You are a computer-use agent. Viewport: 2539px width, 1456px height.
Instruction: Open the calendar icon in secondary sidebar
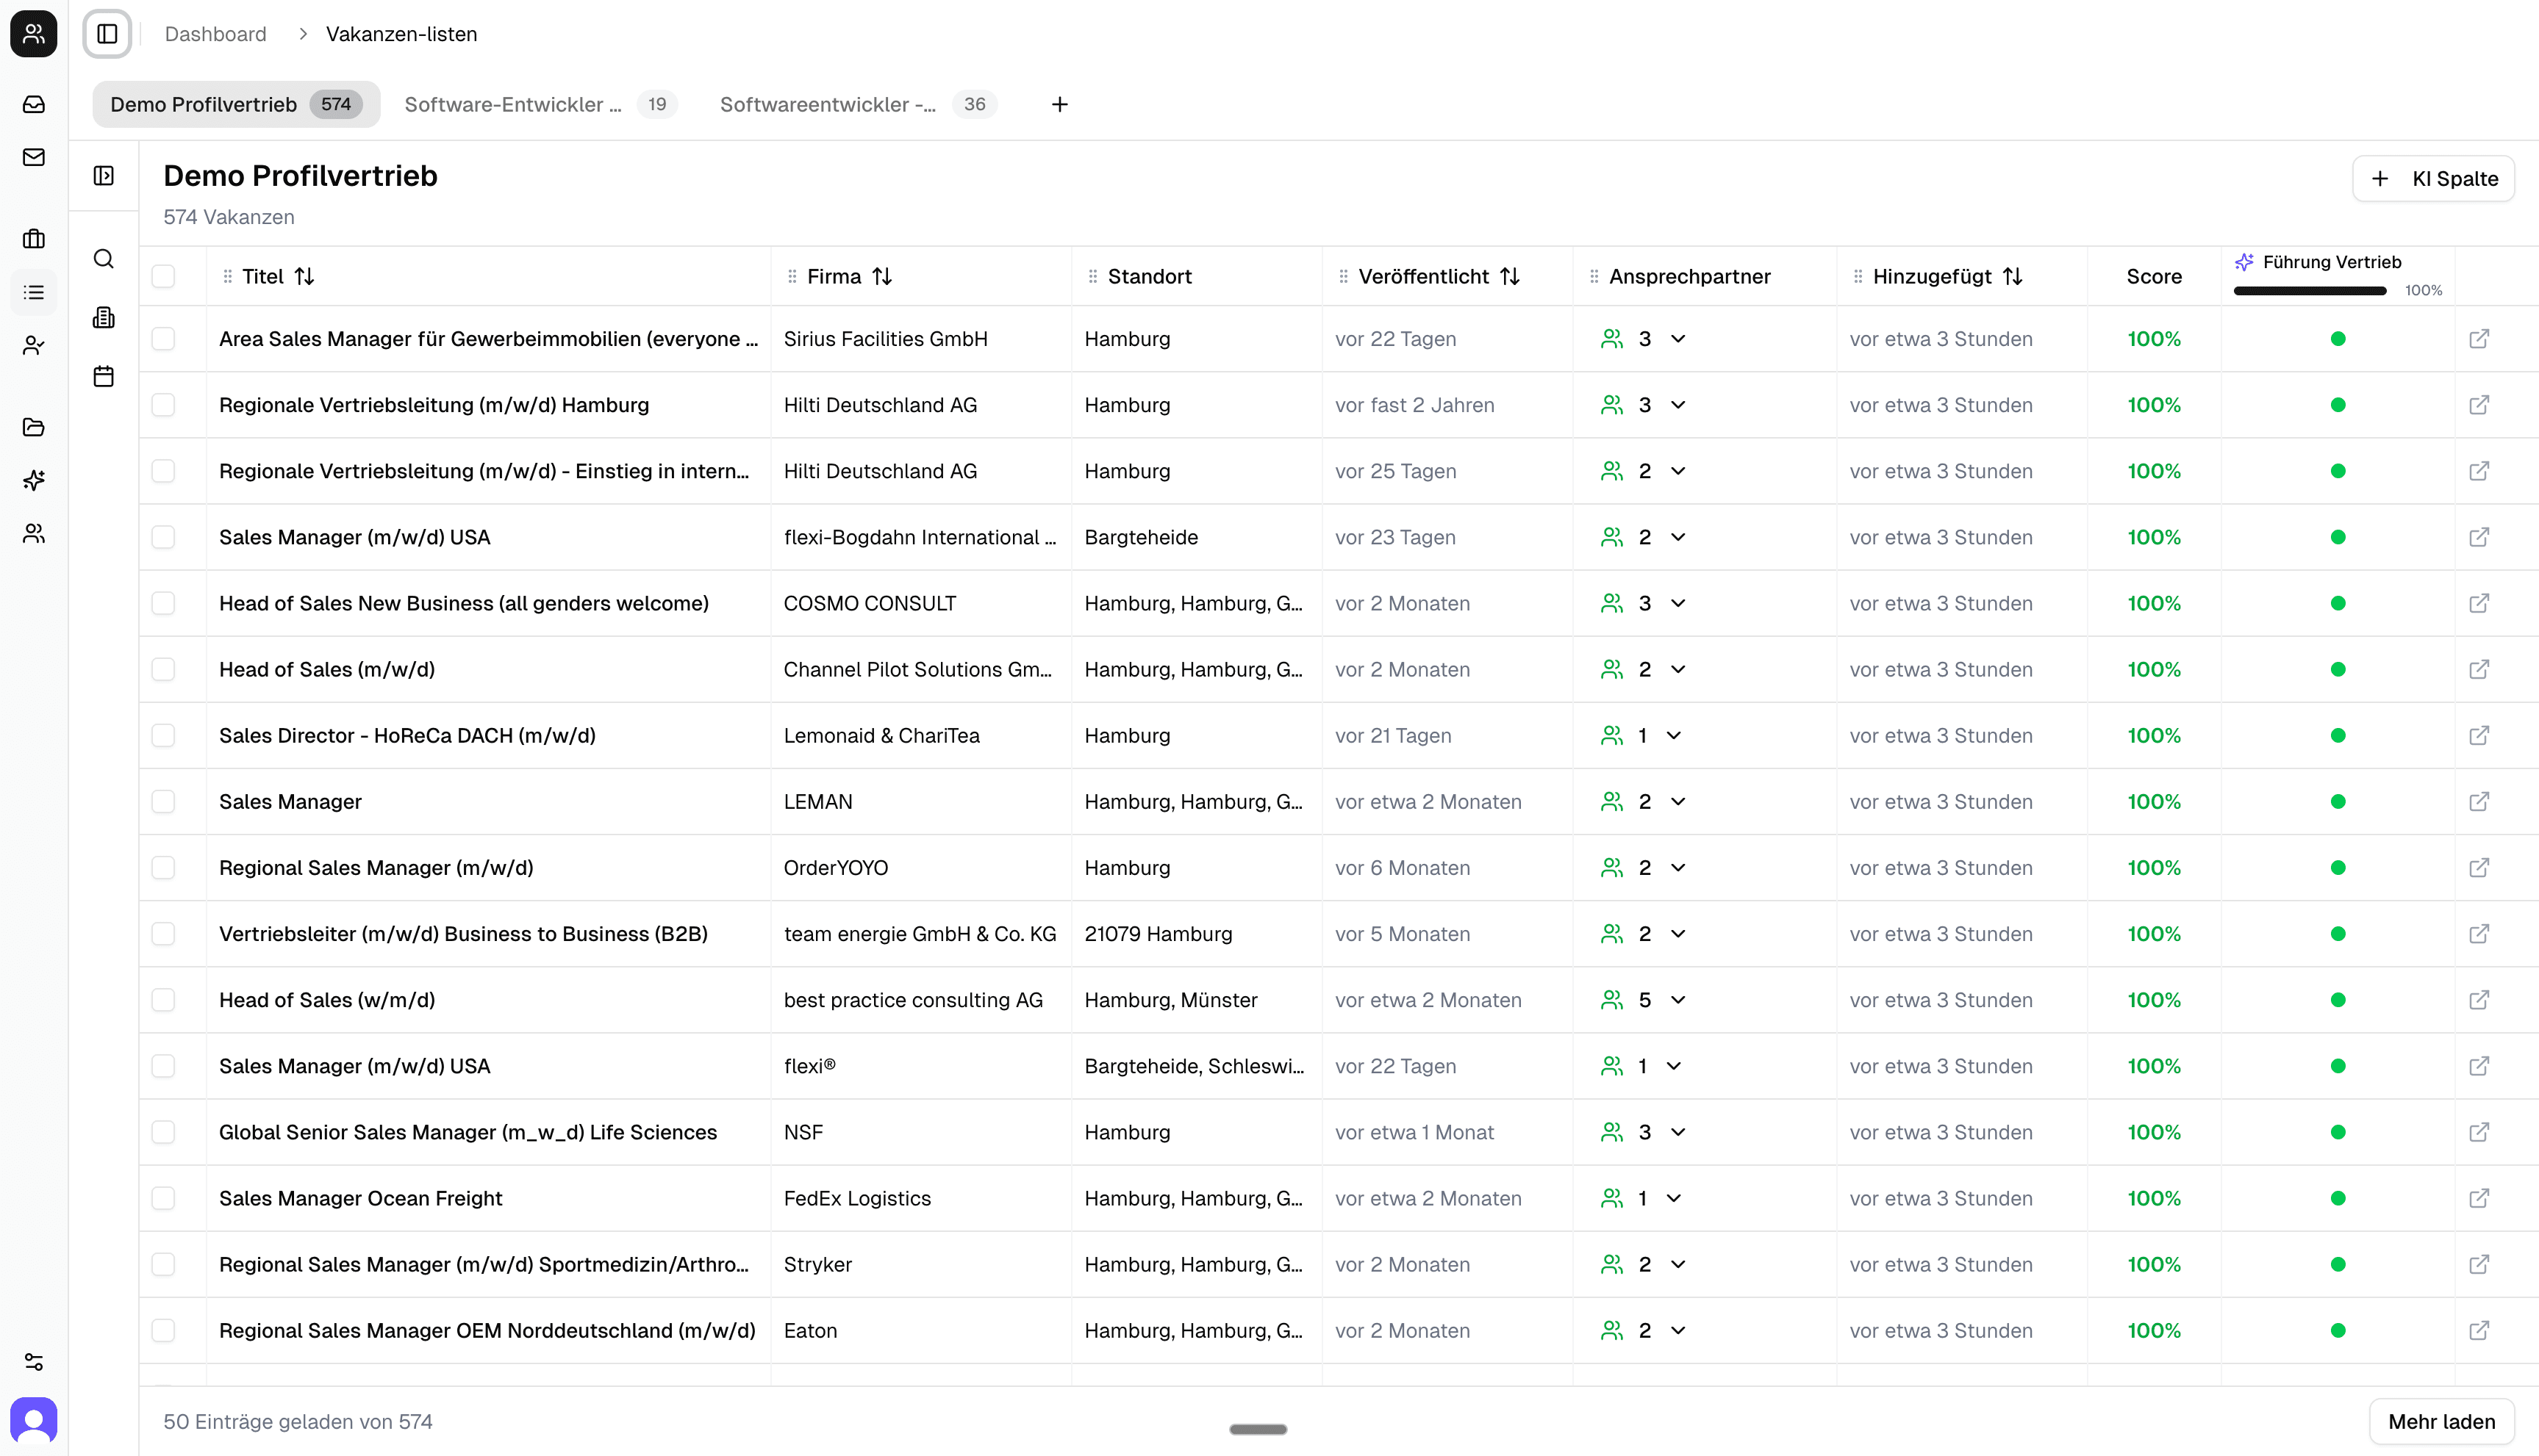tap(104, 376)
